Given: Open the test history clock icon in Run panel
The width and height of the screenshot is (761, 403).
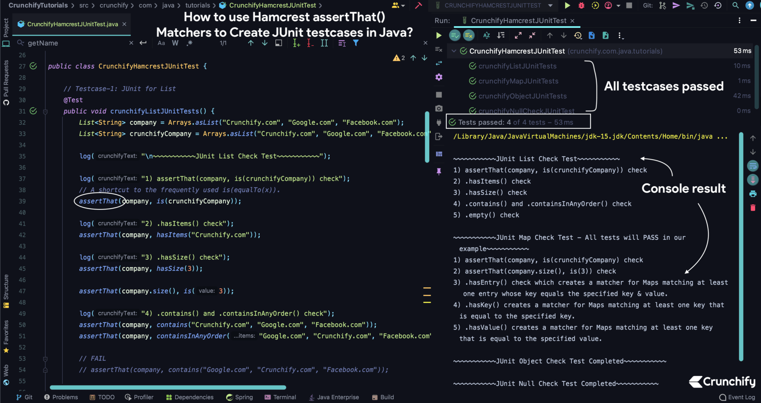Looking at the screenshot, I should [577, 35].
